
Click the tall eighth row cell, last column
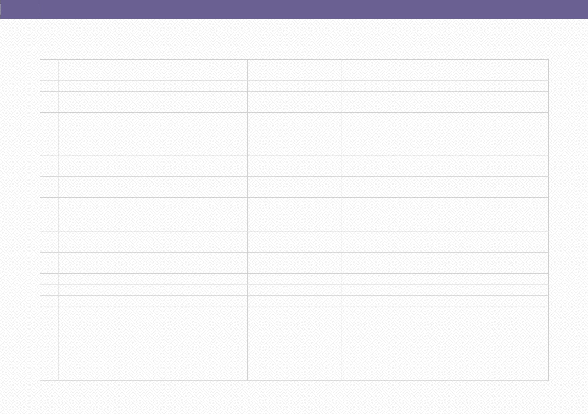(480, 215)
